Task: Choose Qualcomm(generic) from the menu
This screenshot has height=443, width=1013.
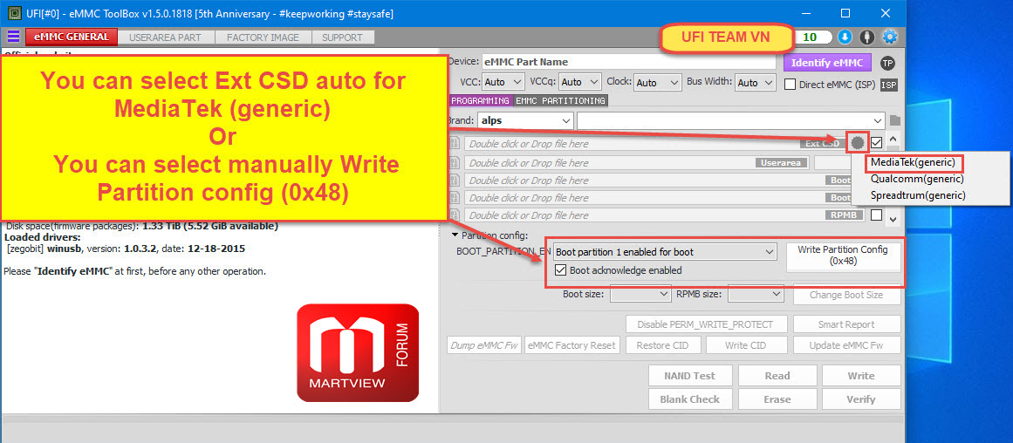Action: [x=917, y=178]
